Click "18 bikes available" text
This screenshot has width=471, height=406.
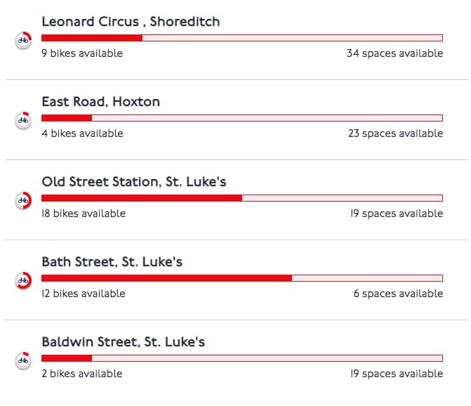[84, 214]
